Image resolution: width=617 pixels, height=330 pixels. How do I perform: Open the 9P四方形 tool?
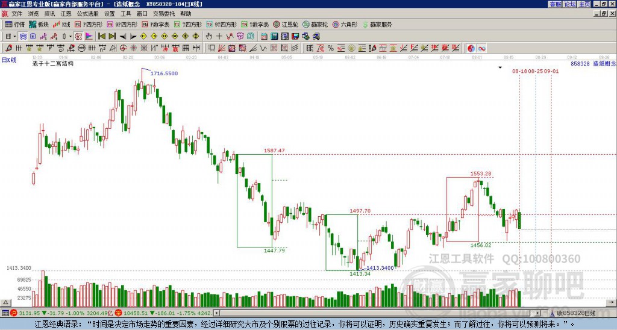coord(122,24)
